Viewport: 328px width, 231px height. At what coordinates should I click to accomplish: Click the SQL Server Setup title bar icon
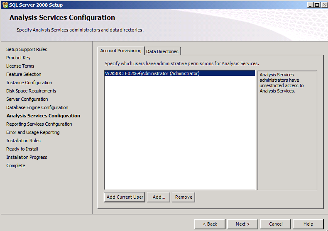[5, 5]
